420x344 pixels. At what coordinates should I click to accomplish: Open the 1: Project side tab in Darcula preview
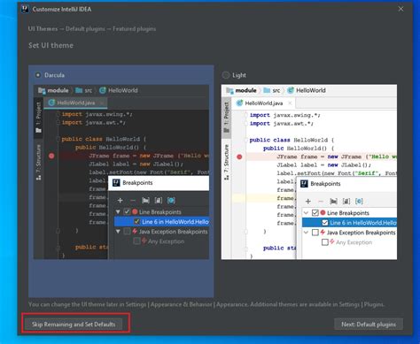(x=38, y=118)
